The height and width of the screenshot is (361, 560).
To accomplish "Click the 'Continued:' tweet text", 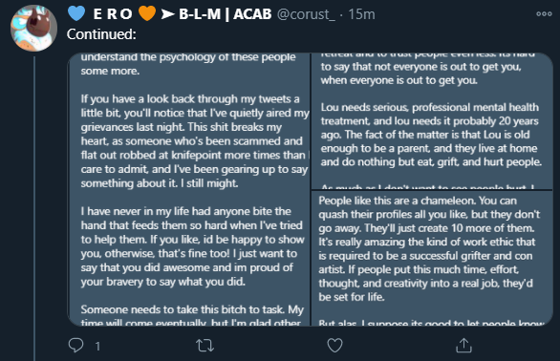I will point(101,34).
